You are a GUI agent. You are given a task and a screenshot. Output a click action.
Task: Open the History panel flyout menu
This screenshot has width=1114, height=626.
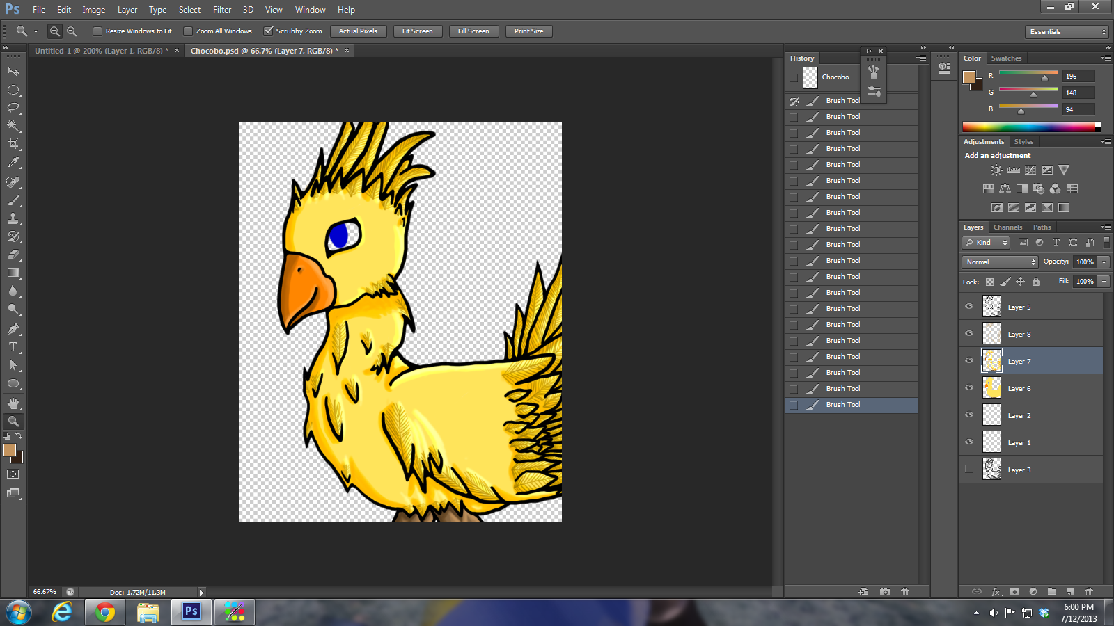point(921,58)
